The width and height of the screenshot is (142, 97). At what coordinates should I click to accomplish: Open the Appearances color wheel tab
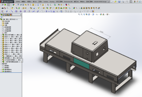click(x=11, y=15)
